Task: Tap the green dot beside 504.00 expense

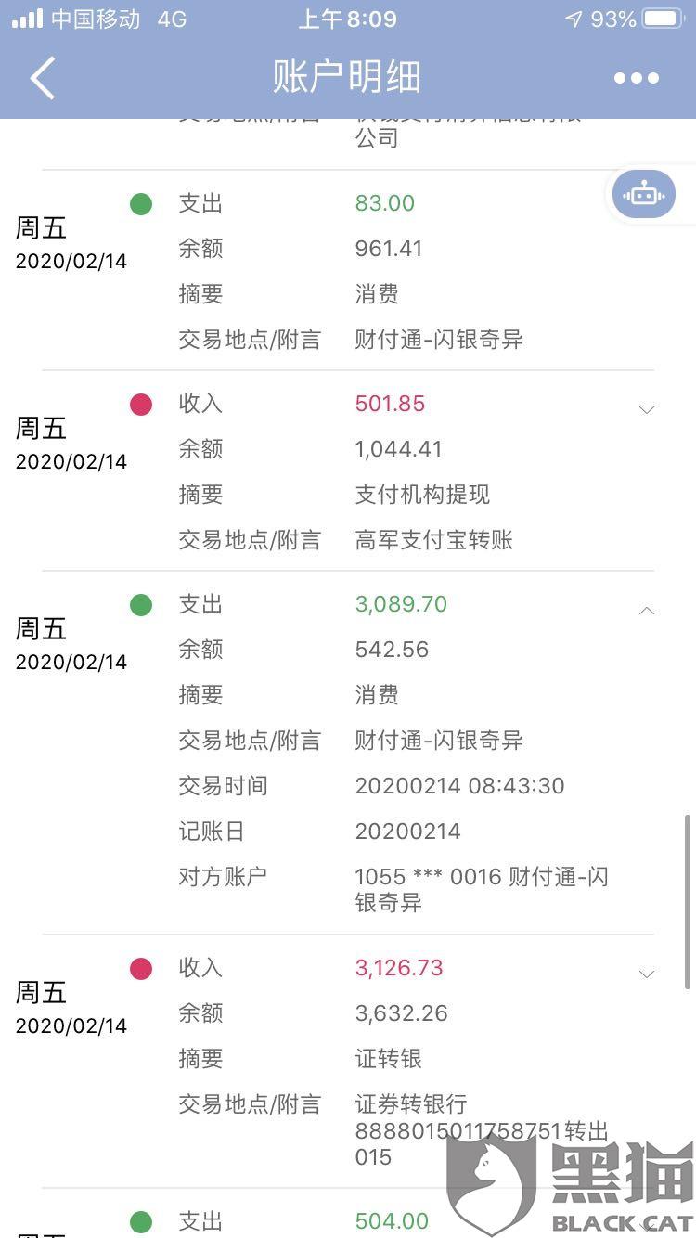Action: tap(141, 1222)
